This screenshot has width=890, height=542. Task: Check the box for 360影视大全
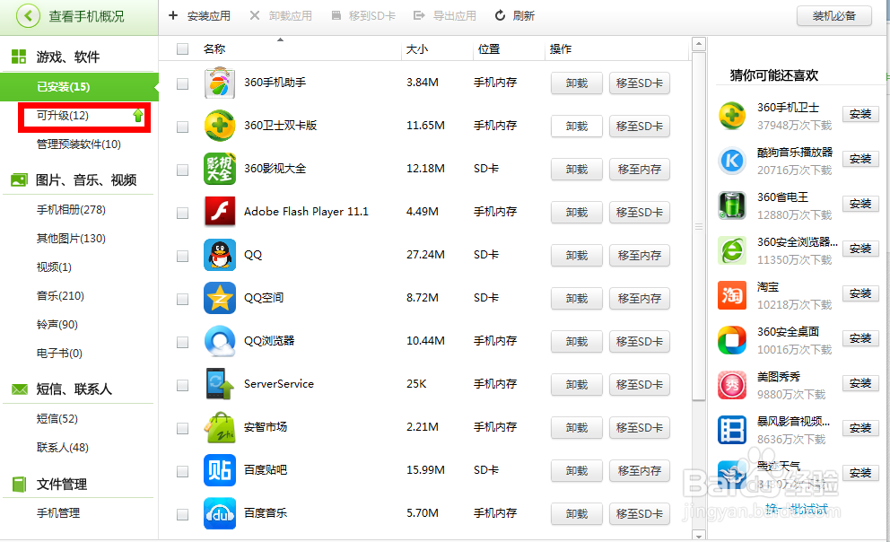(182, 170)
